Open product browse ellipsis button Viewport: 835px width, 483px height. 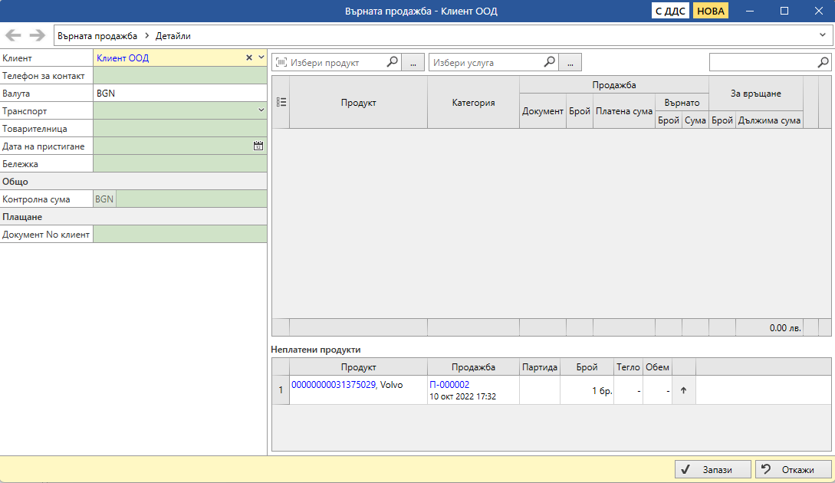413,62
